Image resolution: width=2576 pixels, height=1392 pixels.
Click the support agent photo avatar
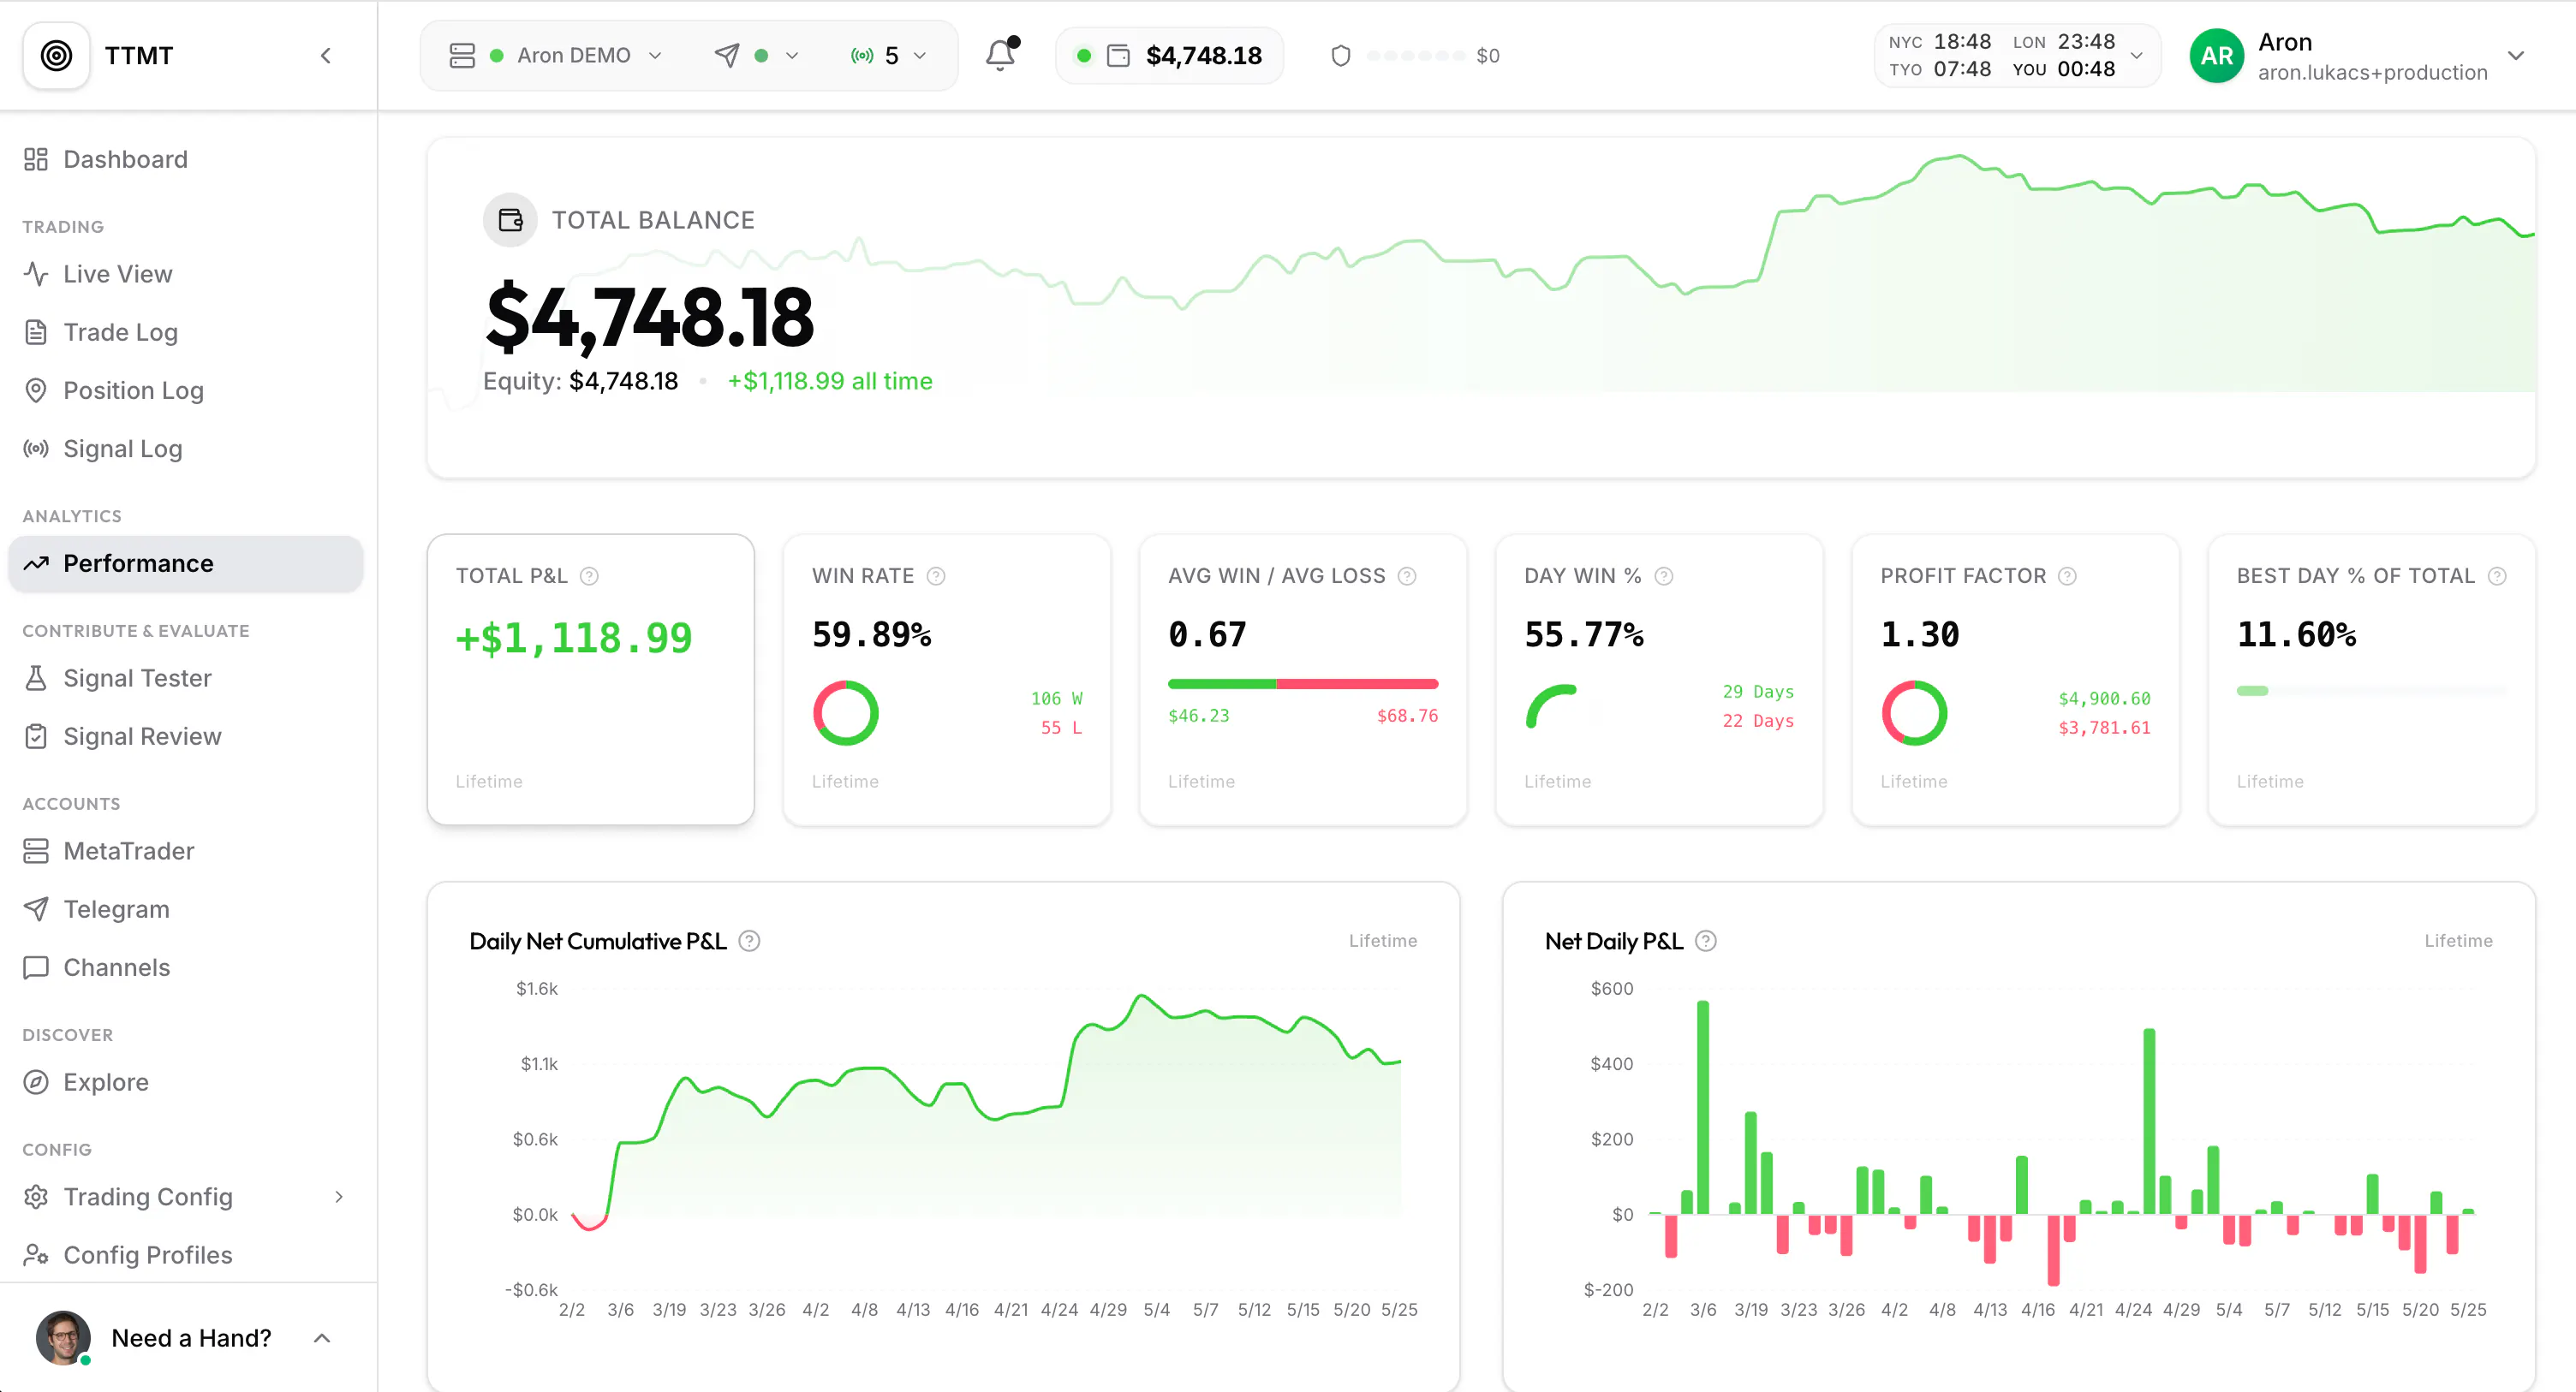click(x=63, y=1338)
